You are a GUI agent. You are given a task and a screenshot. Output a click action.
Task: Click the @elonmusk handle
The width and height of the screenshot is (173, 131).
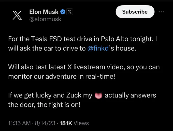pos(45,19)
